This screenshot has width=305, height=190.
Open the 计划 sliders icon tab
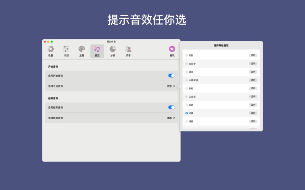pos(66,51)
